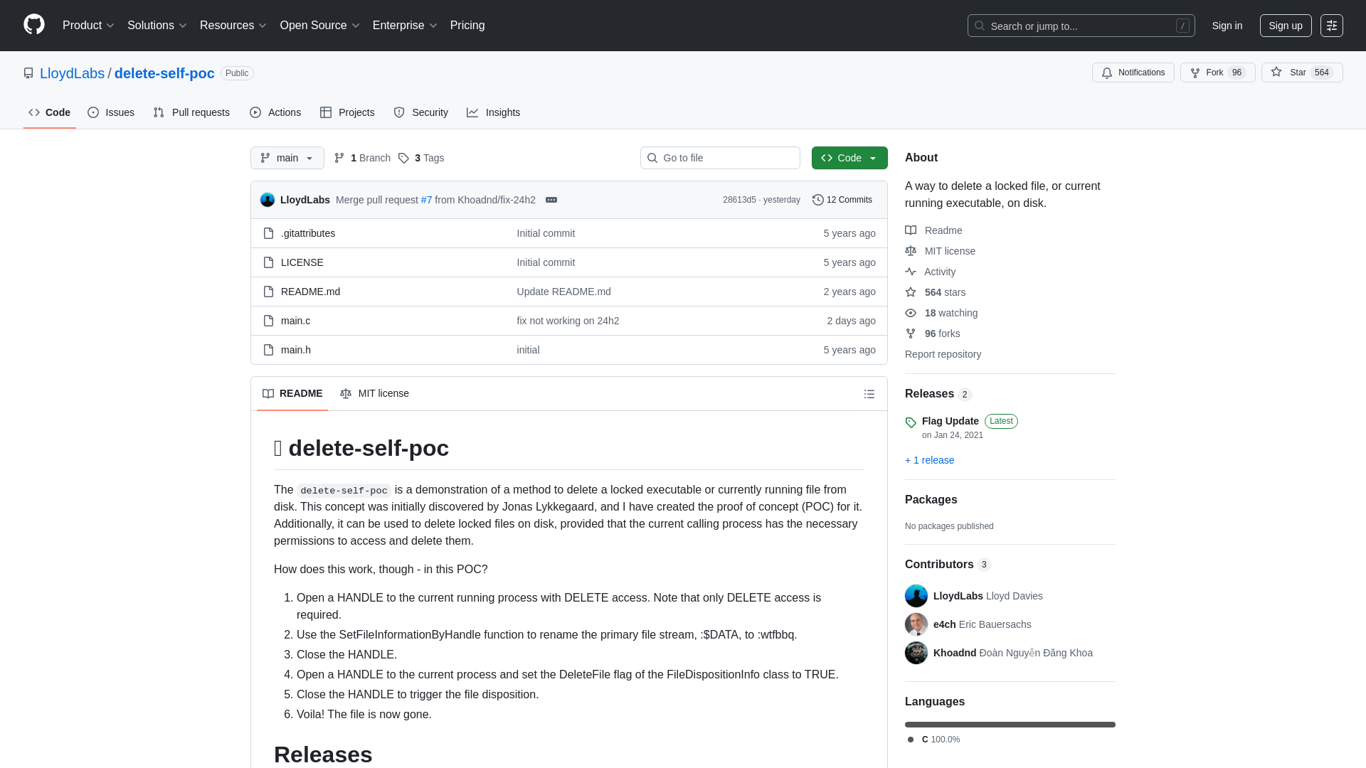Screen dimensions: 1366x768
Task: Open LloydLabs contributor profile avatar
Action: tap(916, 596)
